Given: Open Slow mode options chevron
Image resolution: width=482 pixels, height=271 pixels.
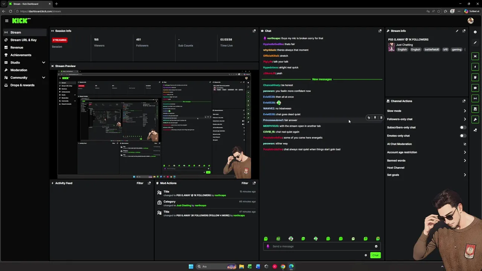Looking at the screenshot, I should [465, 111].
